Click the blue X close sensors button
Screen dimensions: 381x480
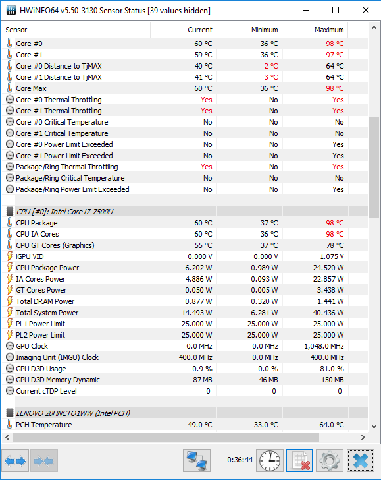coord(361,461)
